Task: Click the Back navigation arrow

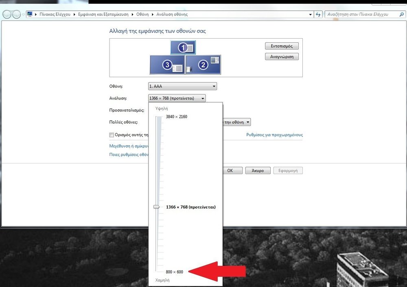Action: [7, 15]
